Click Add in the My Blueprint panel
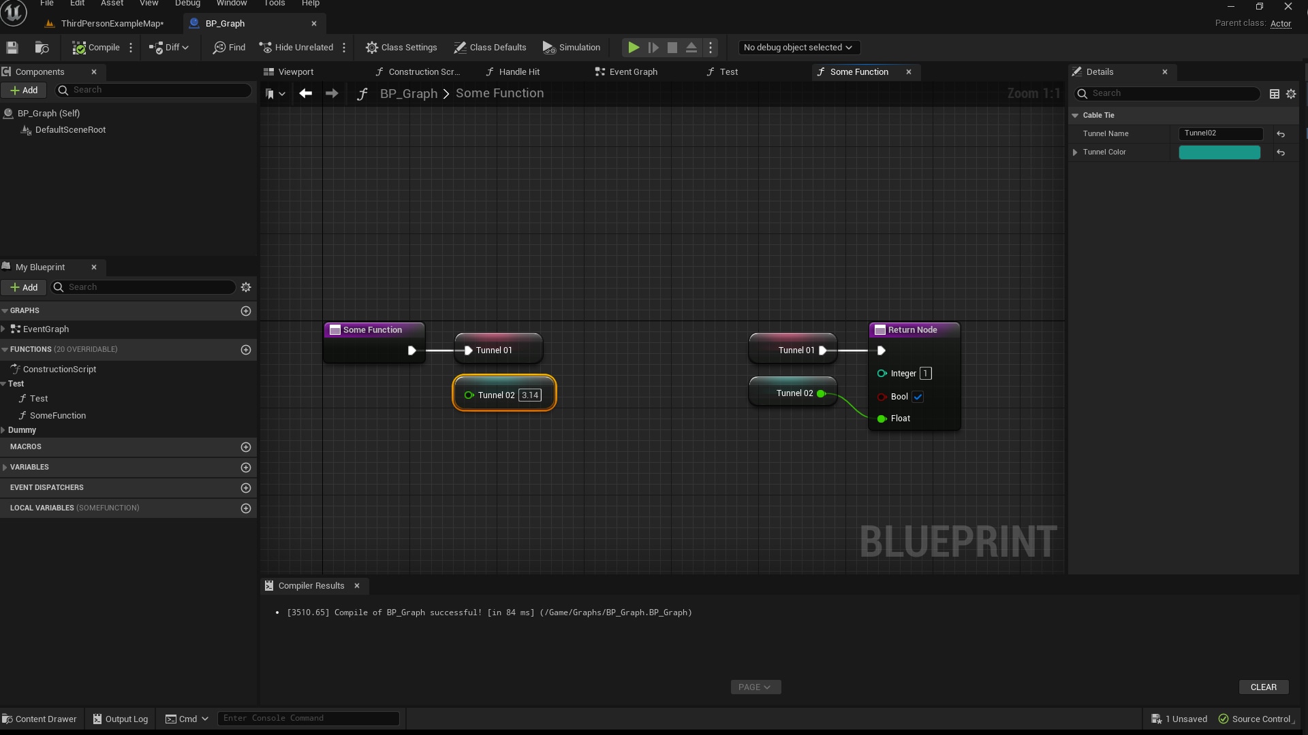This screenshot has width=1308, height=735. (x=24, y=287)
